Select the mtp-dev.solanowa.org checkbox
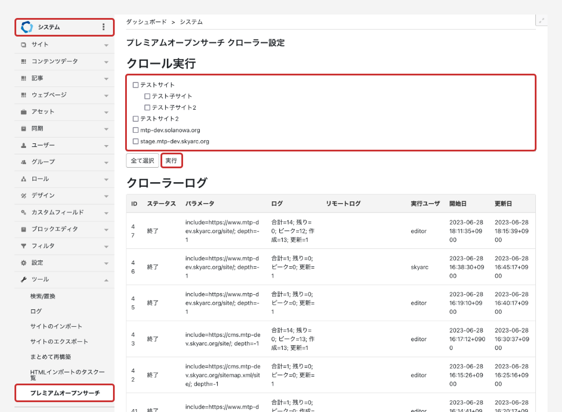Screen dimensions: 562x412 [136, 131]
